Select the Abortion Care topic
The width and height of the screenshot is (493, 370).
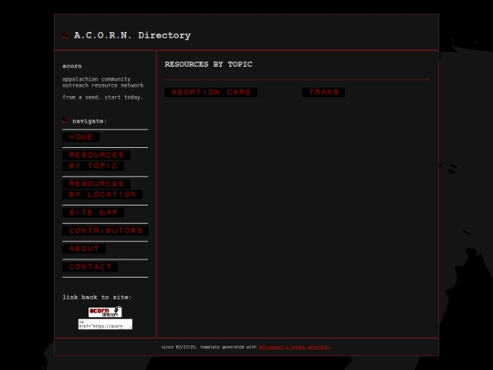coord(211,92)
